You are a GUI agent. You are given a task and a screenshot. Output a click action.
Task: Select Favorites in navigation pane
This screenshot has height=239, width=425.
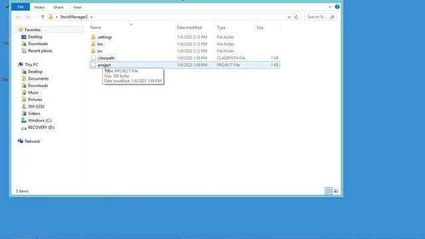point(33,30)
